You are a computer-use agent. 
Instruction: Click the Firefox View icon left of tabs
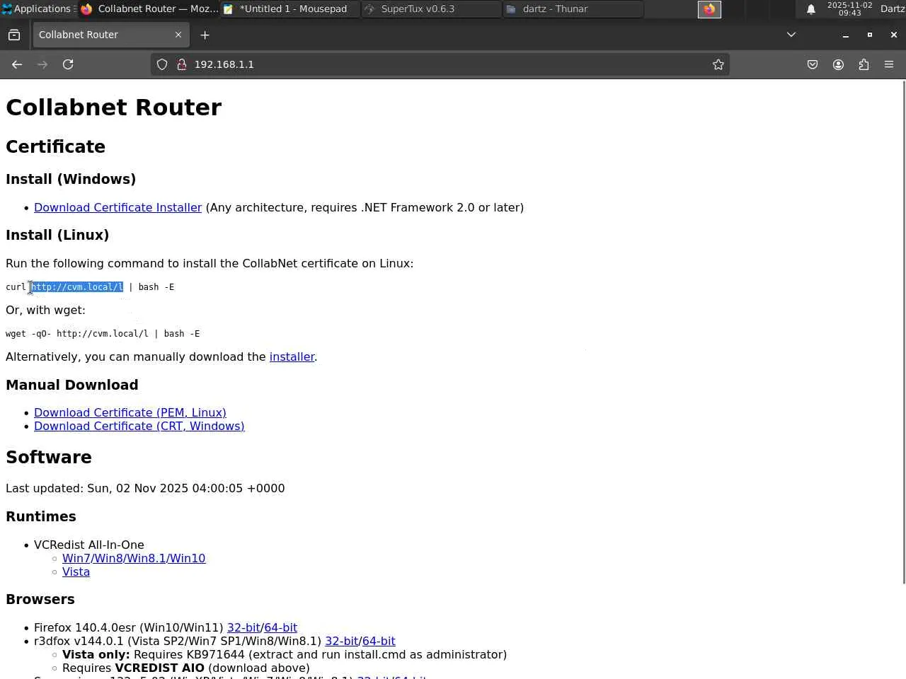pyautogui.click(x=14, y=35)
